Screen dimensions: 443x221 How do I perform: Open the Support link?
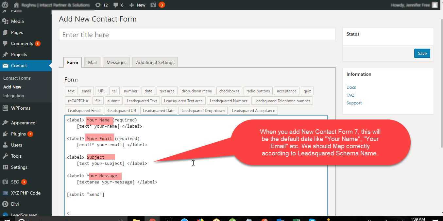pos(354,103)
